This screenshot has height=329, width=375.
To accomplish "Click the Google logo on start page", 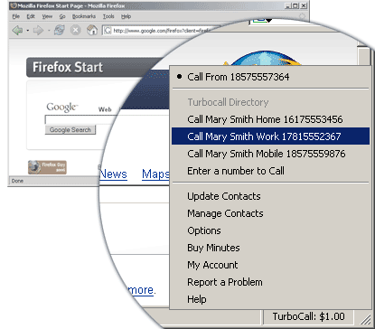I will (x=62, y=107).
